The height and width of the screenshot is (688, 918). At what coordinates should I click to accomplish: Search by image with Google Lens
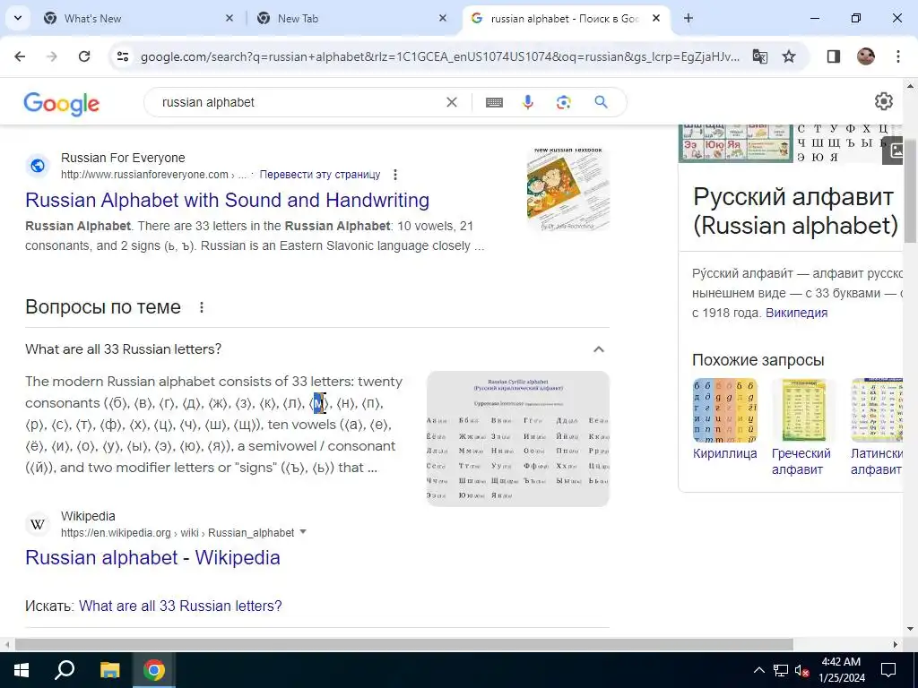(563, 102)
